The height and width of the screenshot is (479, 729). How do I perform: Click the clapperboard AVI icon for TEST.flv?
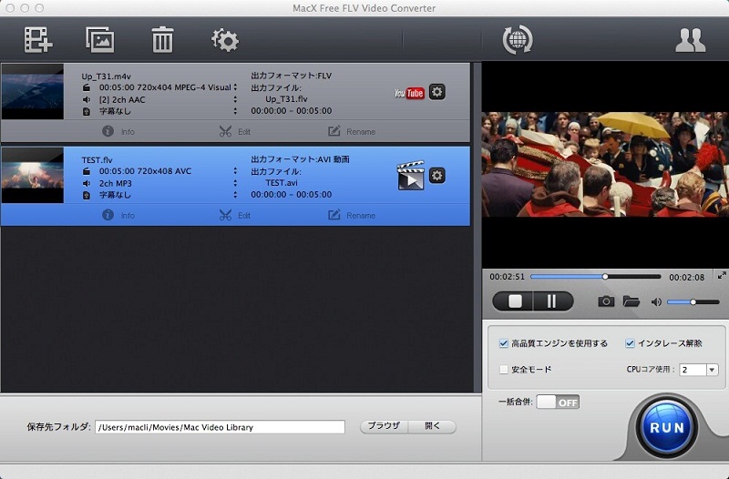pyautogui.click(x=411, y=176)
